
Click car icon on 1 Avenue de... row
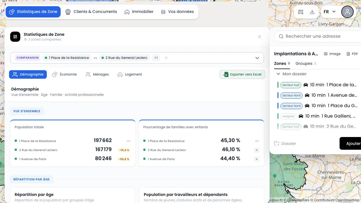[x=307, y=95]
